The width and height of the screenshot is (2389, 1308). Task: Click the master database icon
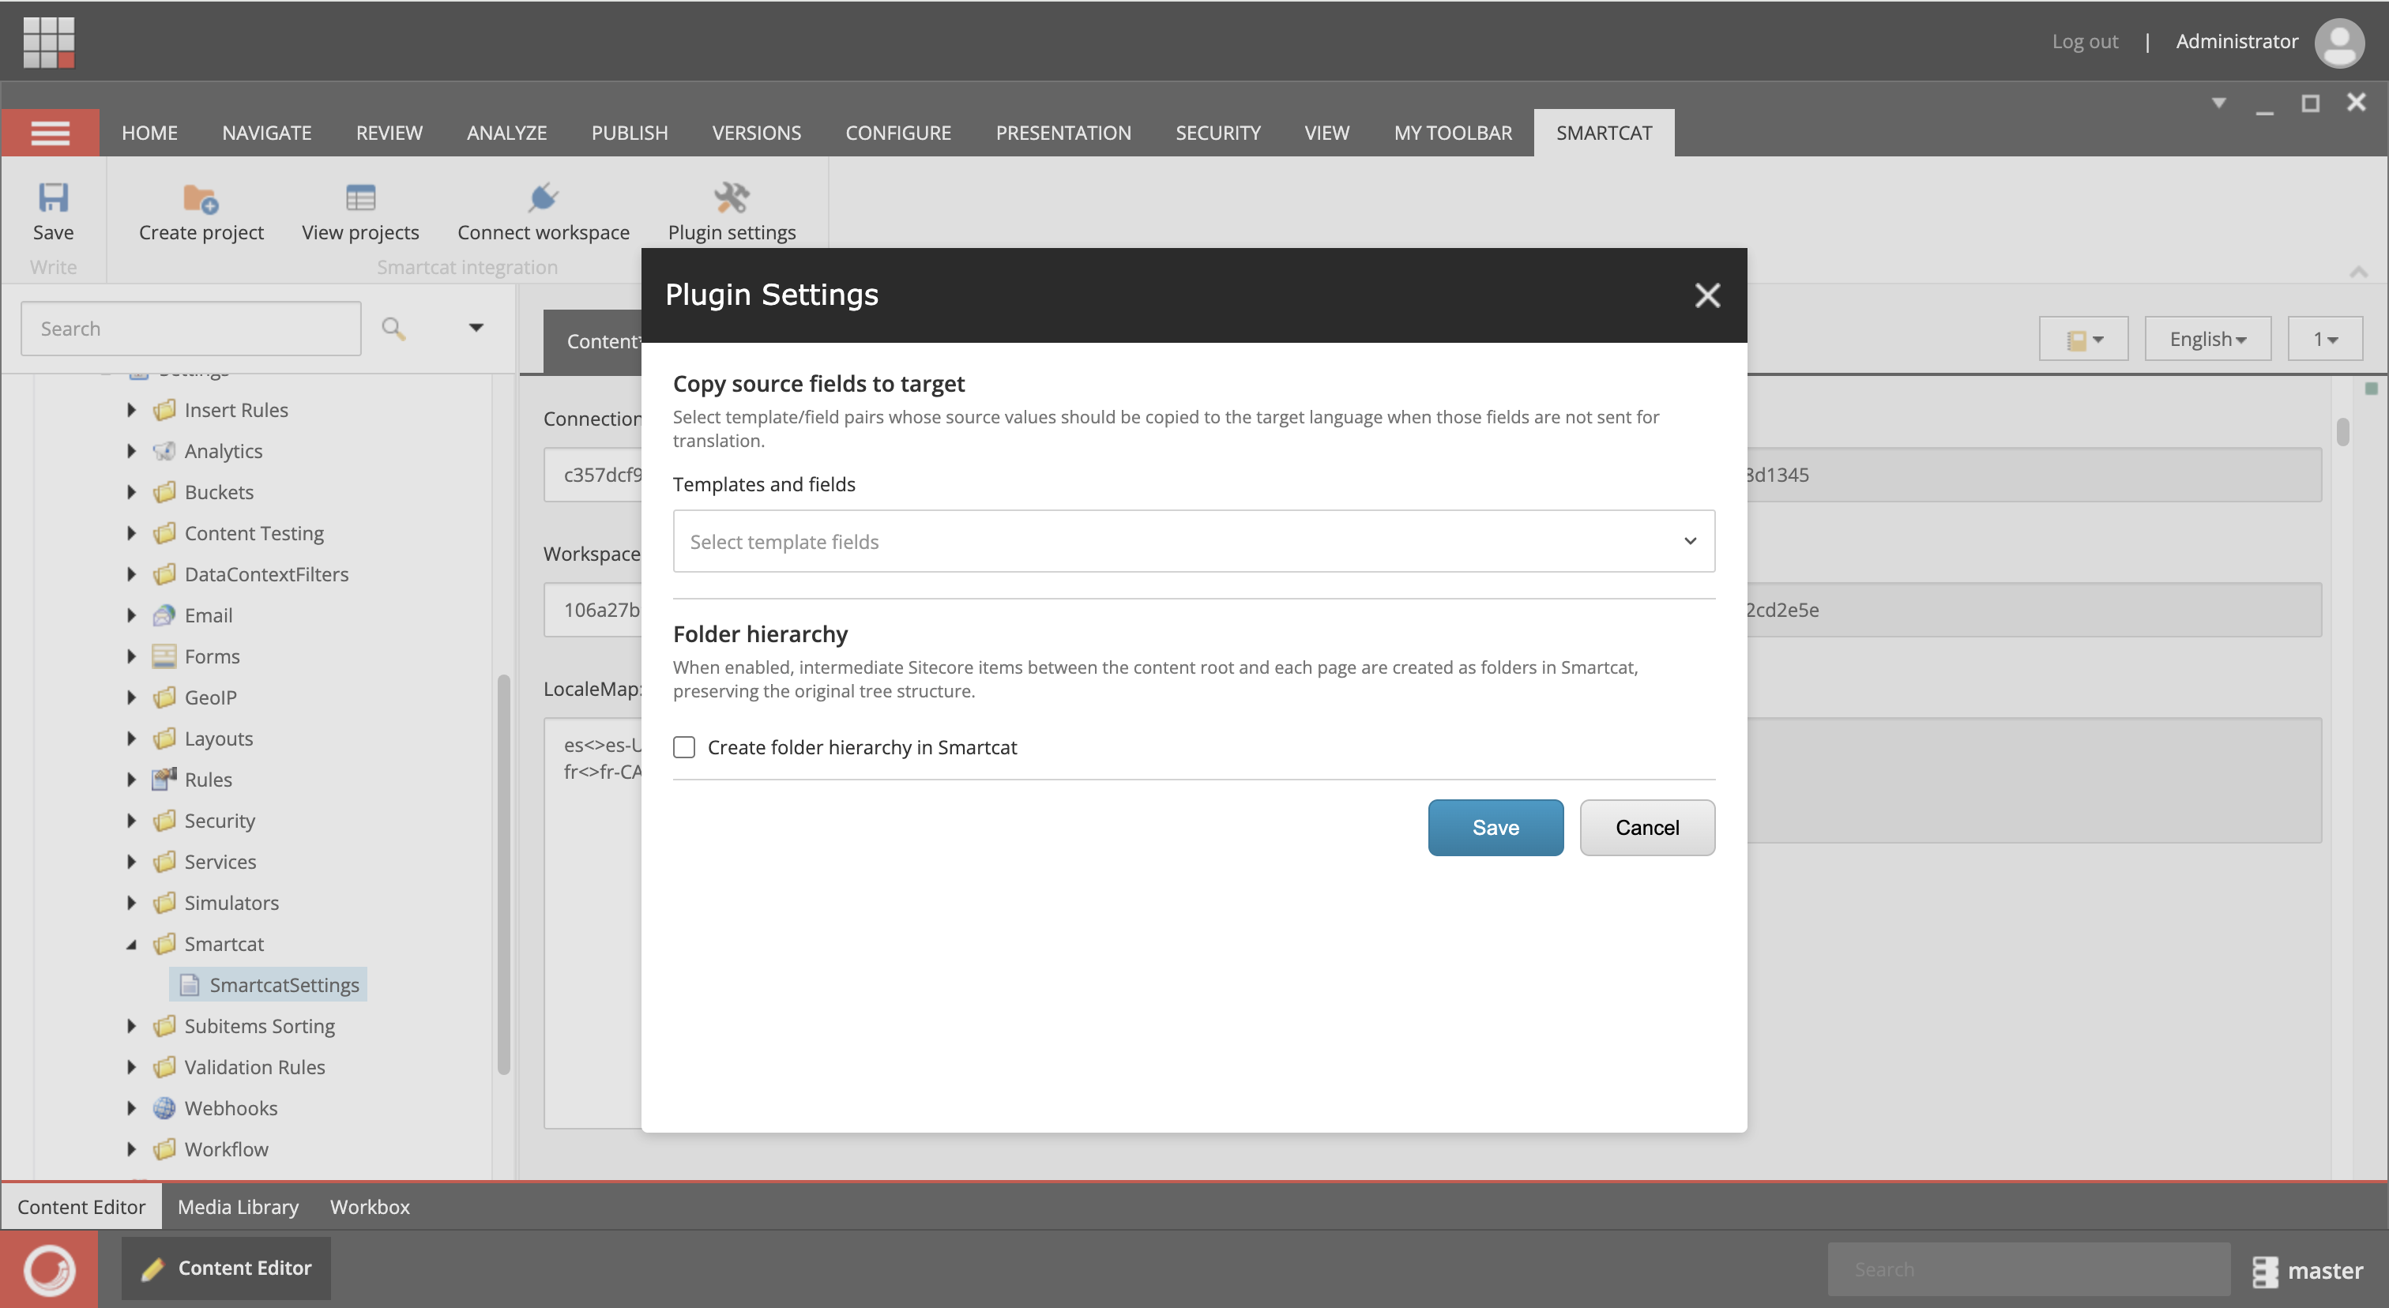pyautogui.click(x=2265, y=1271)
